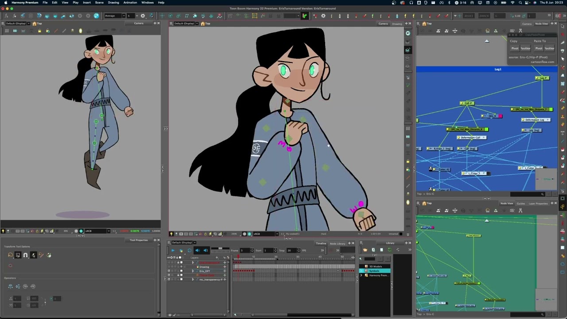567x319 pixels.
Task: Switch to the Timeline tab
Action: coord(321,243)
